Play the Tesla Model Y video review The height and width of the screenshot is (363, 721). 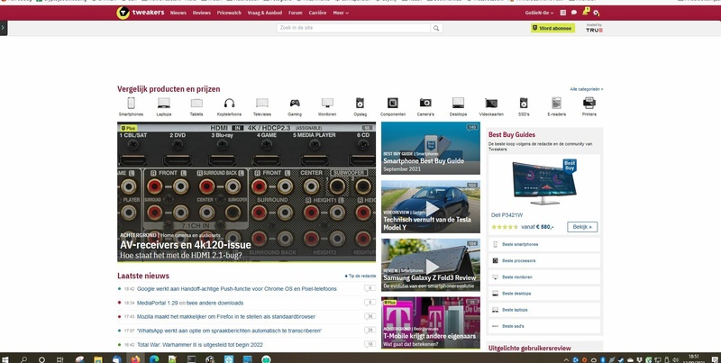[431, 207]
